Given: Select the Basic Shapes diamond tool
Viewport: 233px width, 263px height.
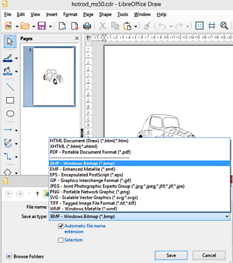Looking at the screenshot, I should click(8, 172).
